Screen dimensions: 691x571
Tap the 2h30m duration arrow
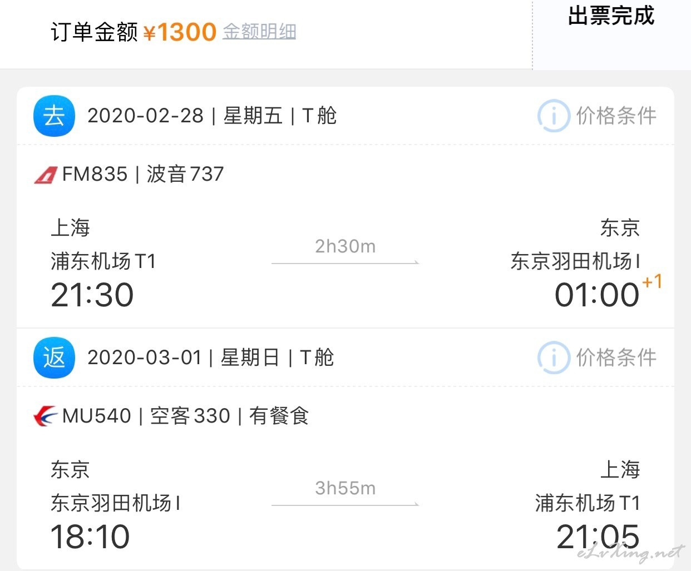345,262
